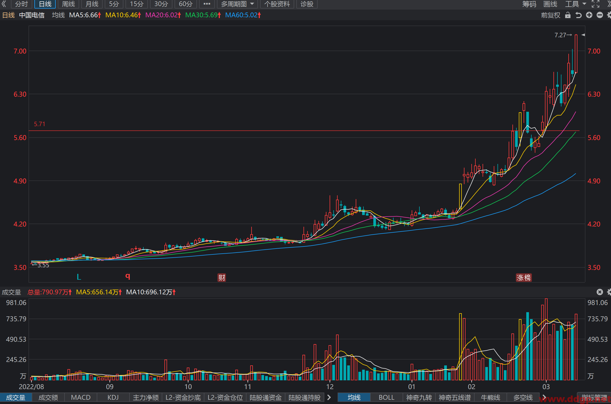Switch to 分时 intraday view
Screen dimensions: 611x404
click(x=22, y=4)
